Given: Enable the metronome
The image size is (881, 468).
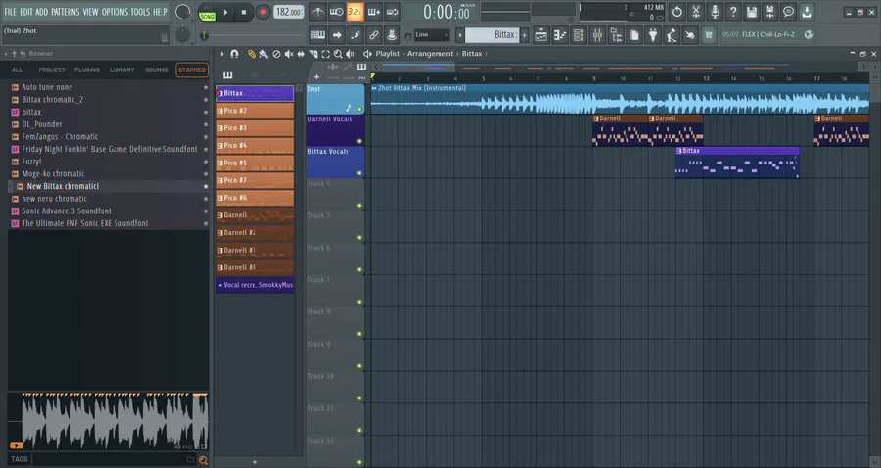Looking at the screenshot, I should (317, 11).
